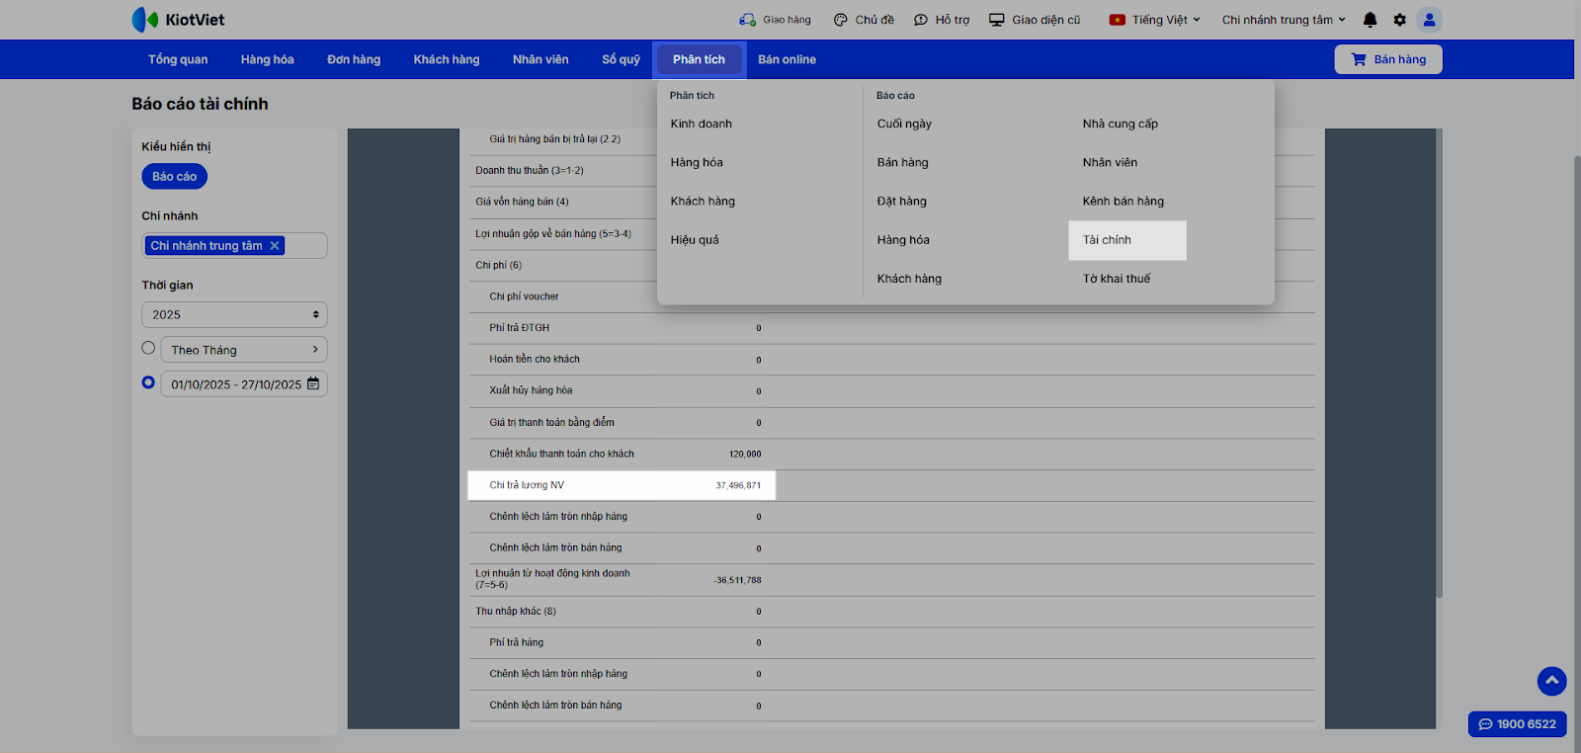Click the scroll-to-top arrow button
Image resolution: width=1581 pixels, height=753 pixels.
[1552, 681]
